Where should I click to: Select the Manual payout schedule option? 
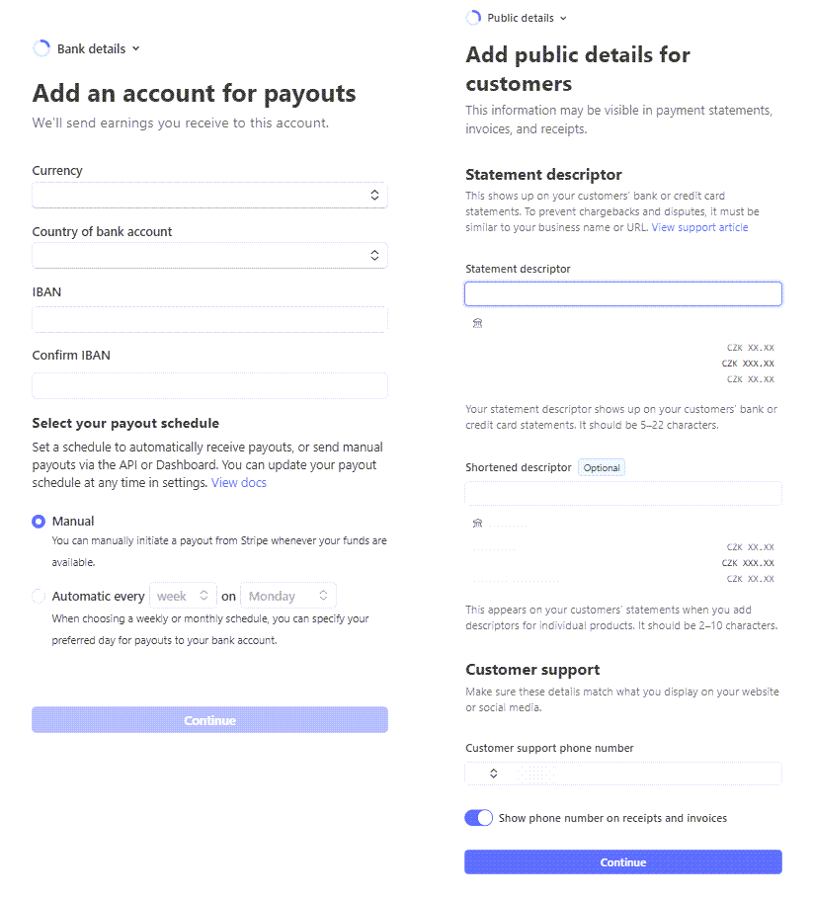(x=39, y=522)
